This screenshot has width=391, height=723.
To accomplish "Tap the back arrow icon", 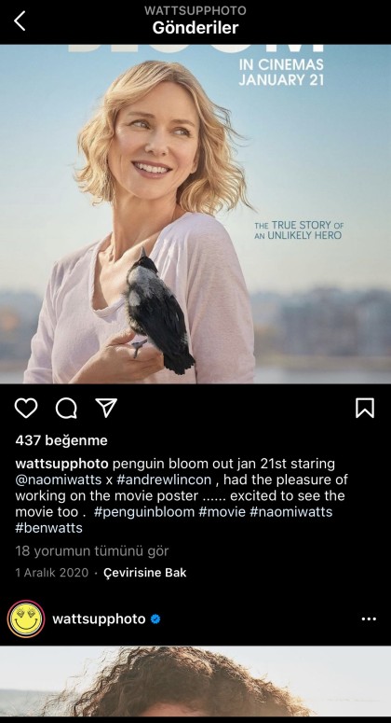I will pyautogui.click(x=20, y=21).
